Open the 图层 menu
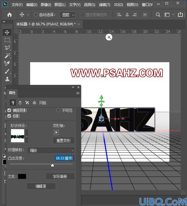Image resolution: width=187 pixels, height=206 pixels. pyautogui.click(x=60, y=5)
